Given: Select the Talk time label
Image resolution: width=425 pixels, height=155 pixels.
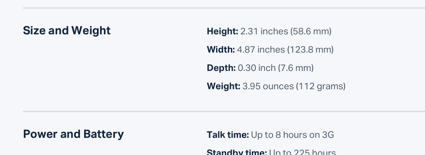Looking at the screenshot, I should click(x=228, y=135).
